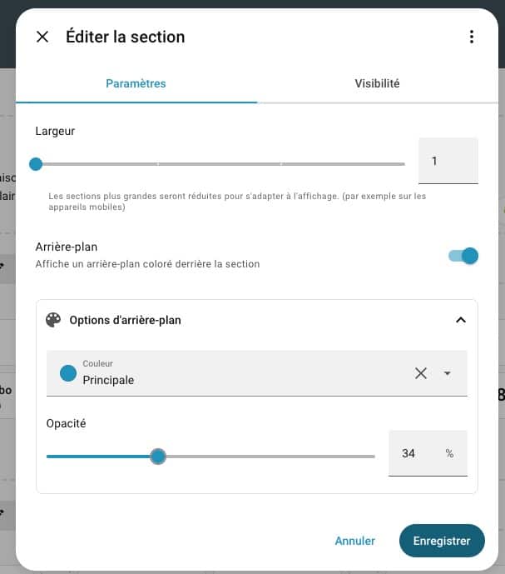
Task: Clear the Couleur selection with the X
Action: tap(421, 373)
